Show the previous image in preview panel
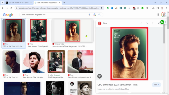Viewport: 169px width, 95px height. pyautogui.click(x=141, y=23)
